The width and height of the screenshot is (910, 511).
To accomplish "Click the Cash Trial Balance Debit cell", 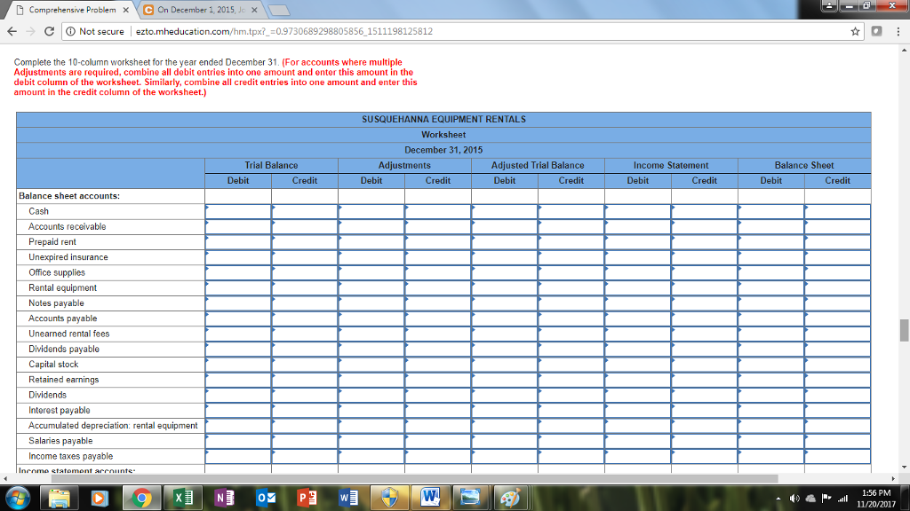I will [238, 211].
